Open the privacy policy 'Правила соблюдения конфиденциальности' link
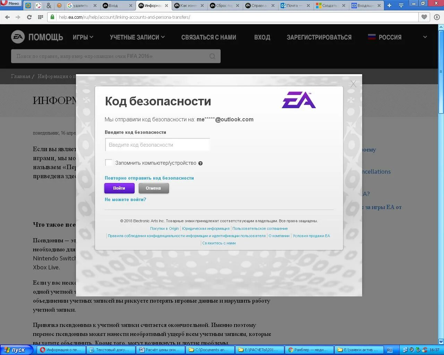 [187, 236]
